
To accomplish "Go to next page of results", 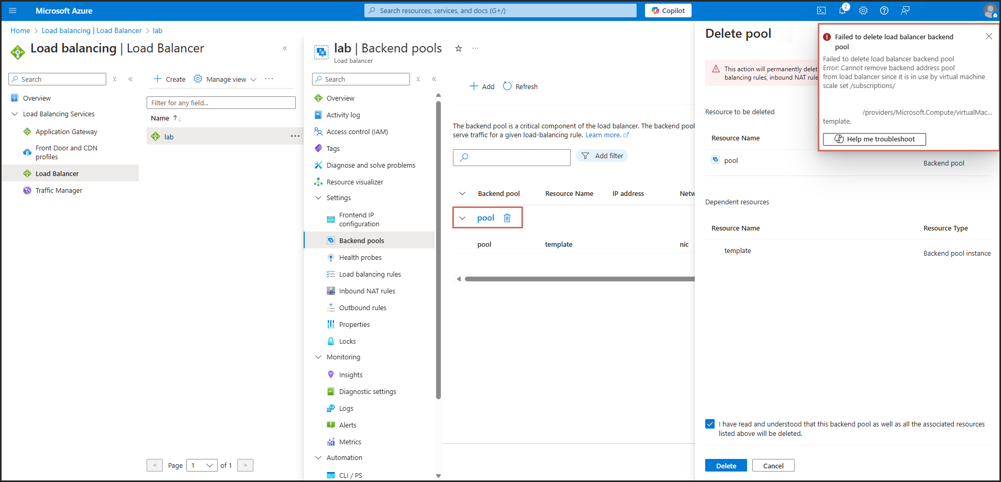I will pyautogui.click(x=245, y=465).
